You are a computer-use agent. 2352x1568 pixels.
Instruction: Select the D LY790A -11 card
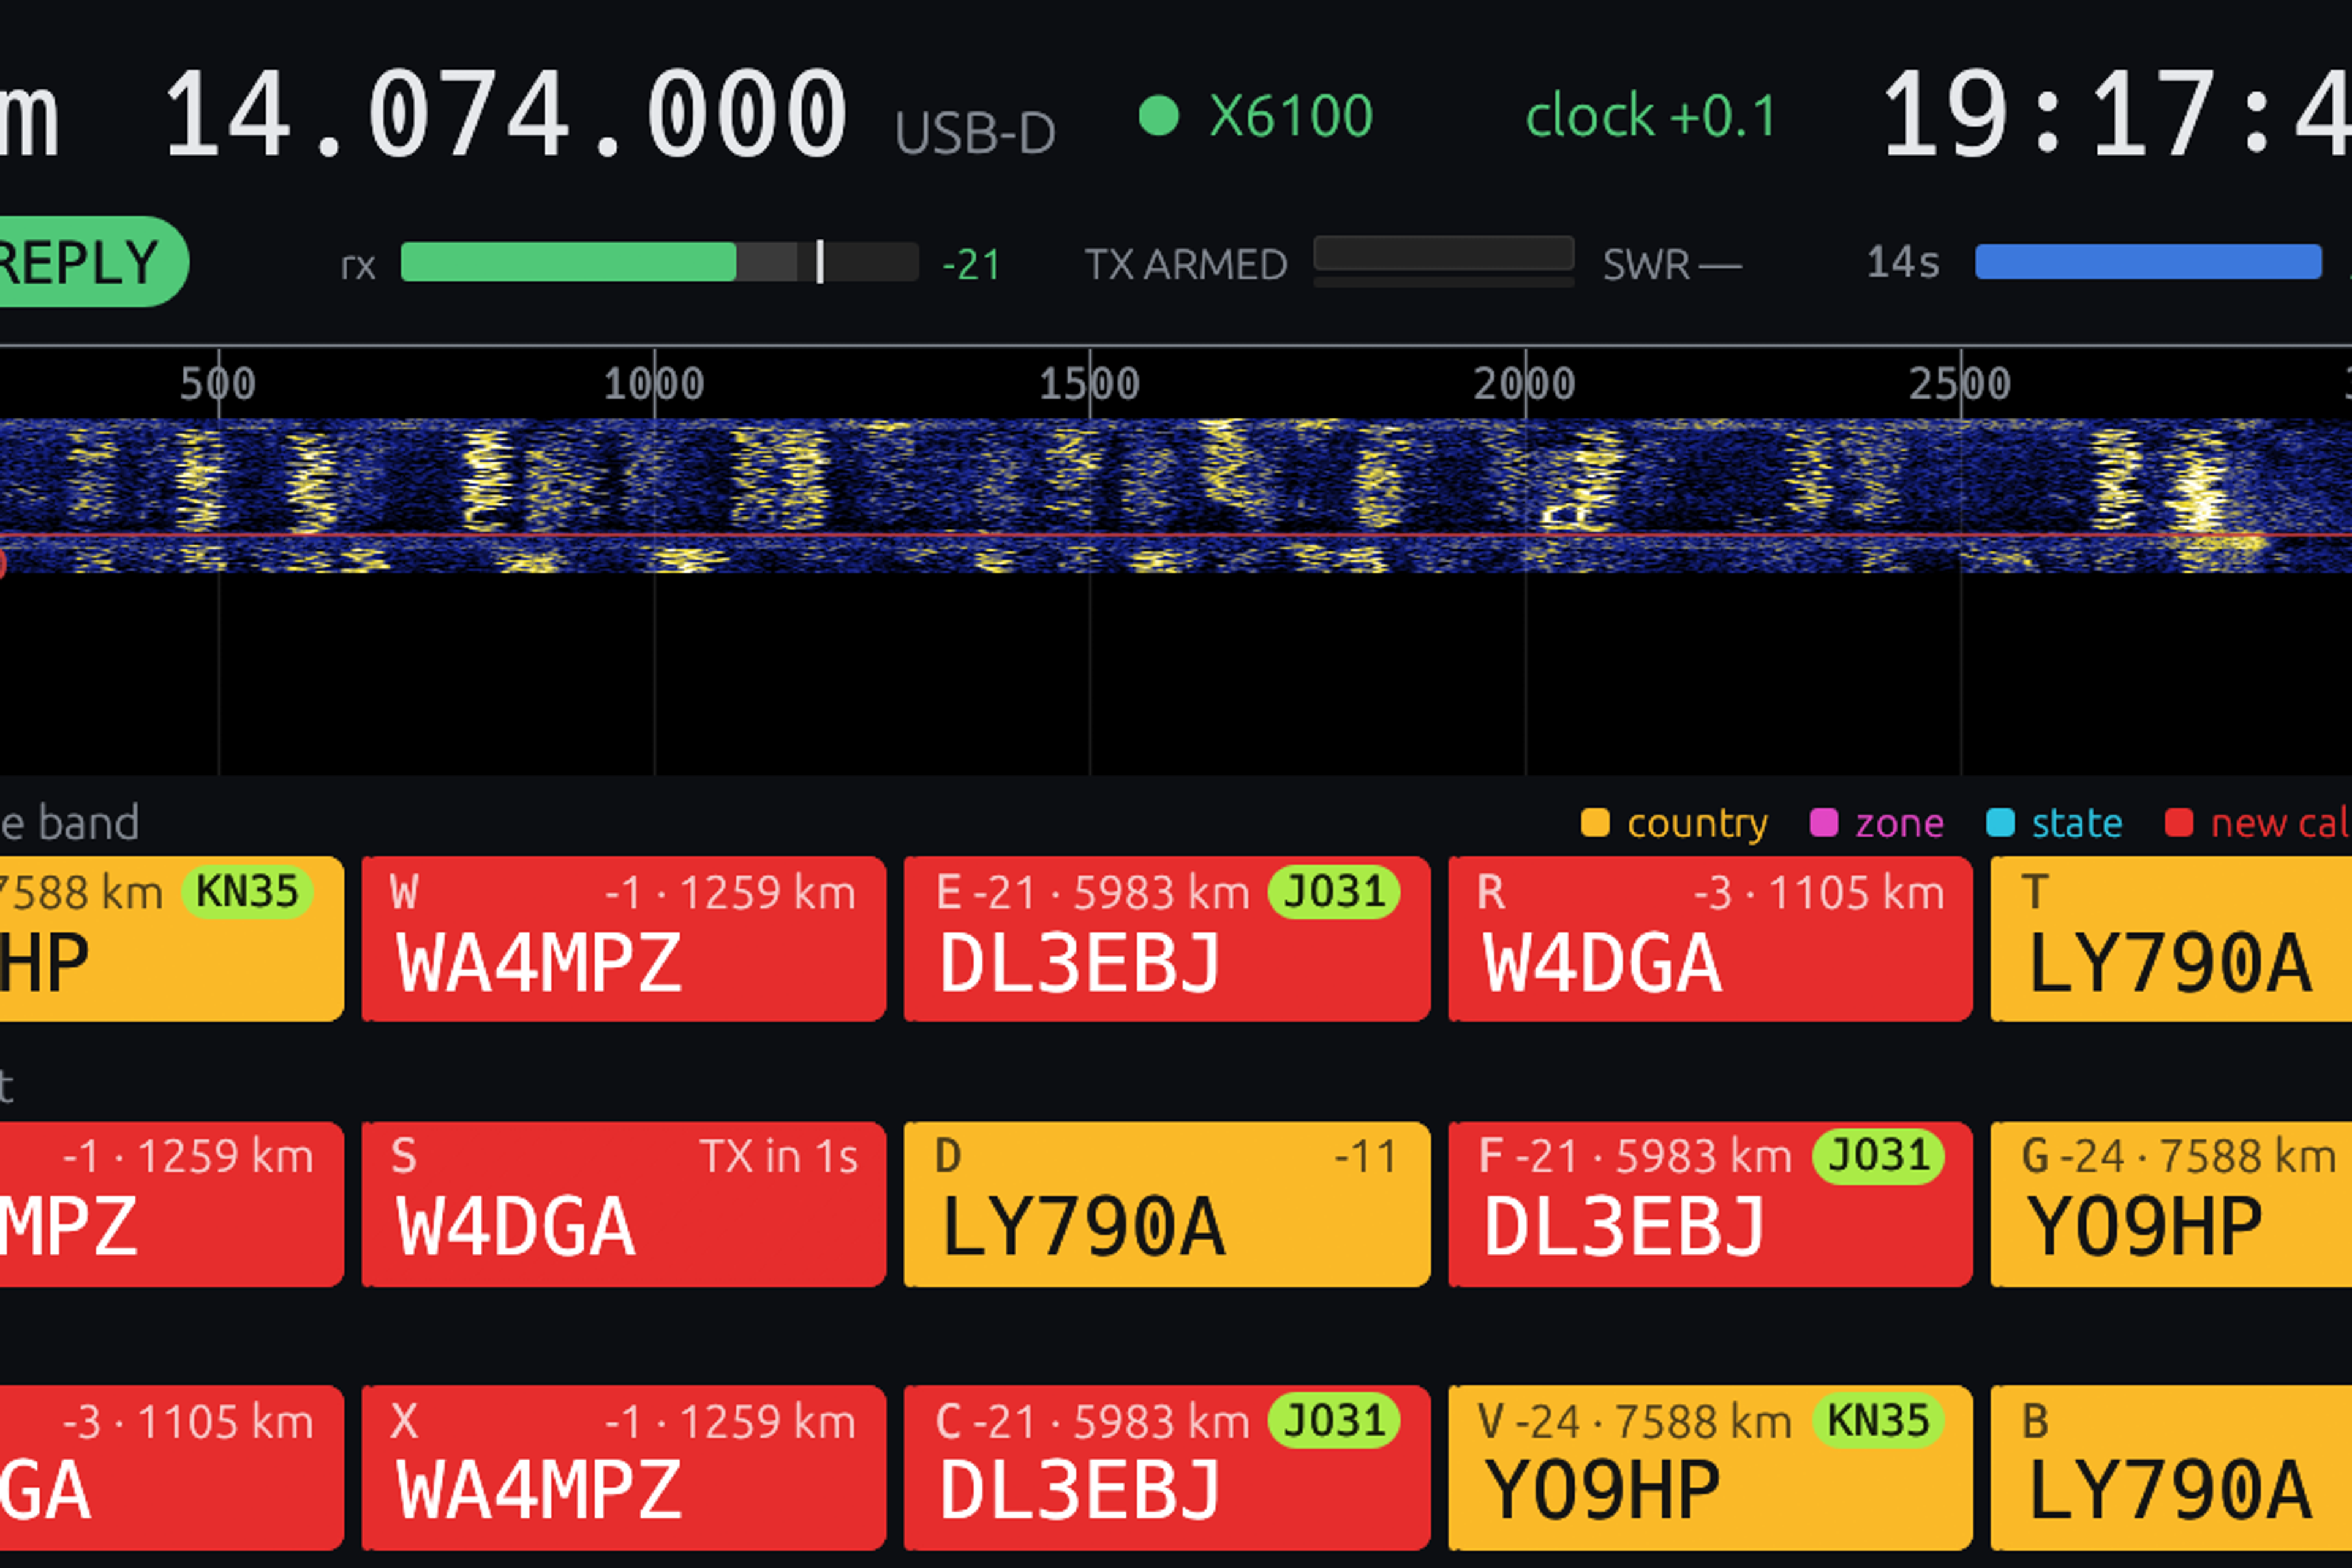1167,1204
